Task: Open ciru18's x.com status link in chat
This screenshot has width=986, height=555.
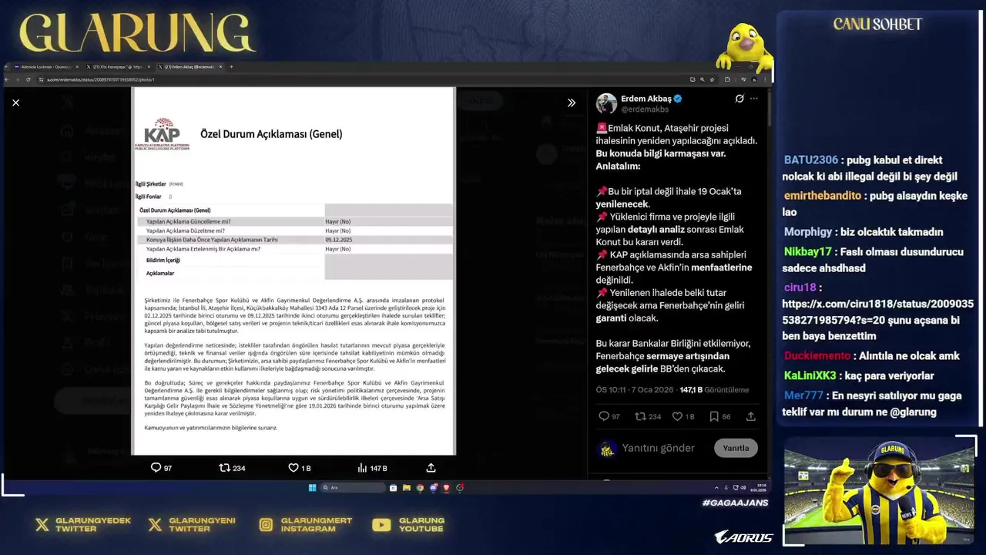Action: [878, 320]
